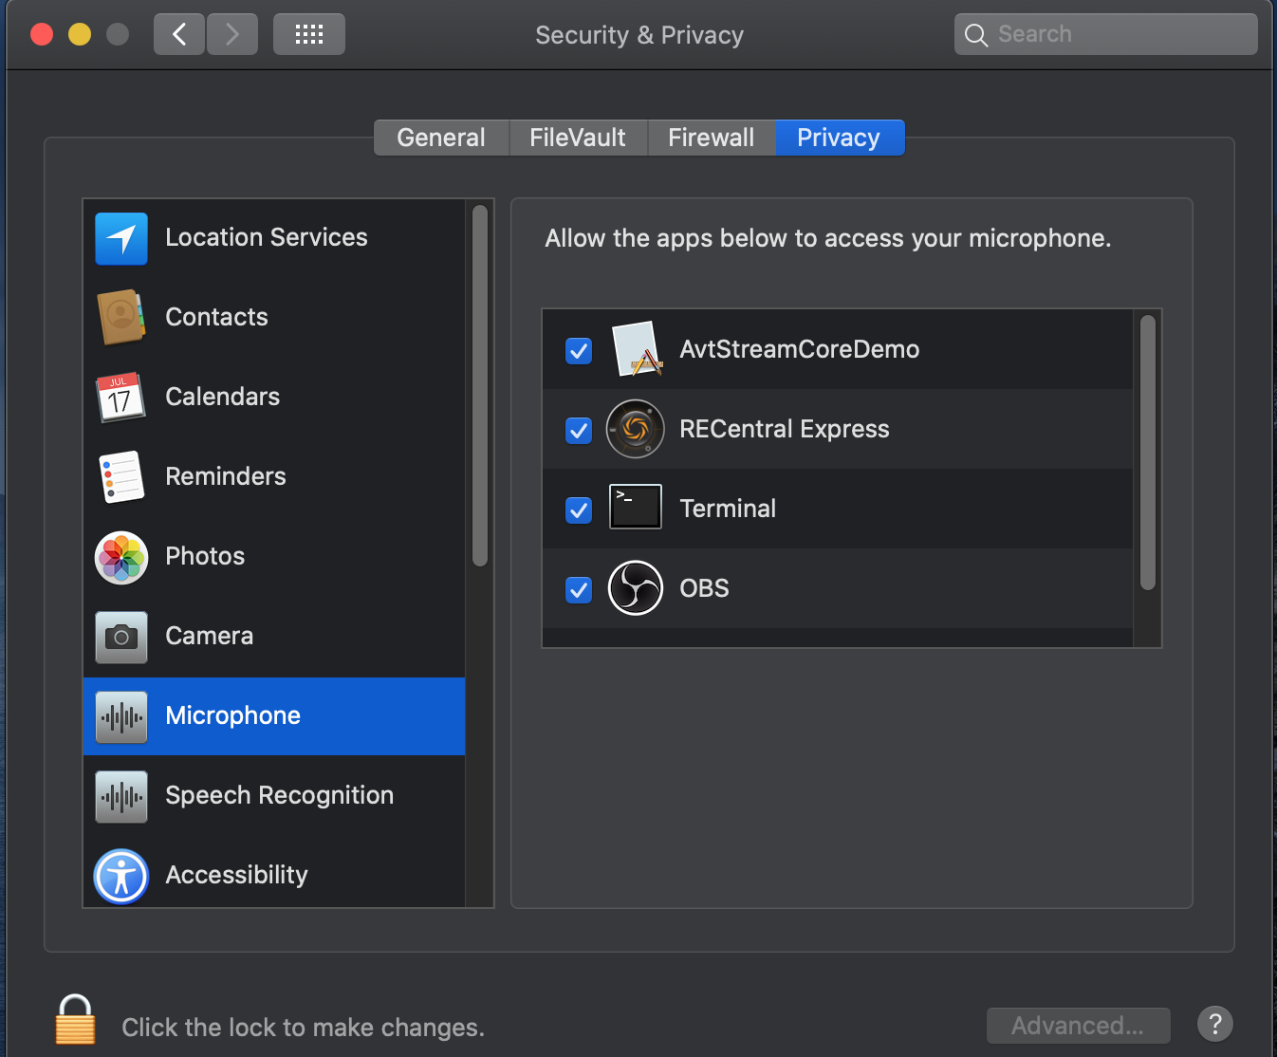Toggle AvtStreamCoreDemo microphone permission

[x=578, y=350]
